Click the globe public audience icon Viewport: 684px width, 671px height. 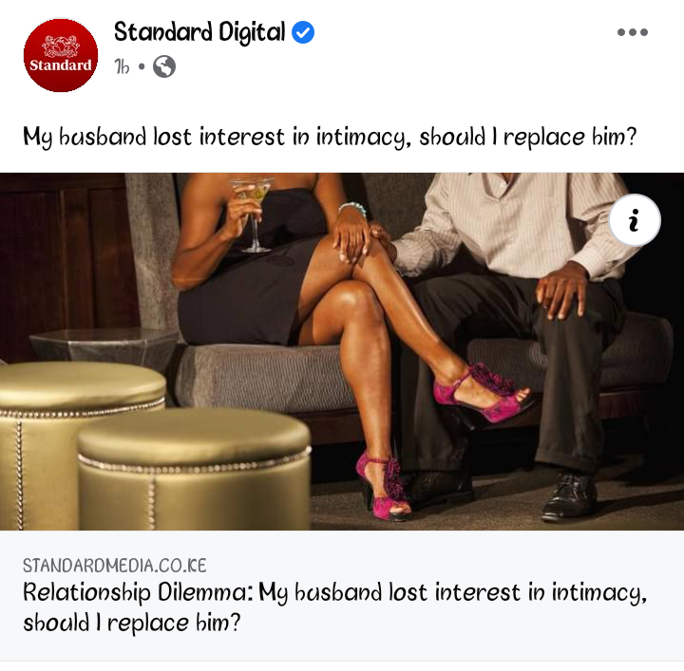tap(164, 66)
